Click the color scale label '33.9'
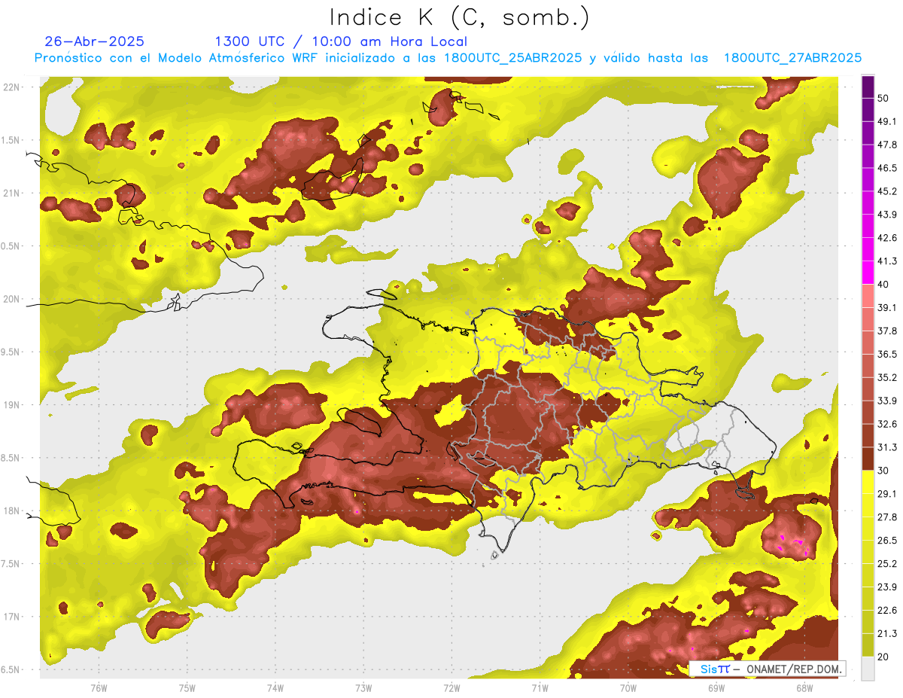This screenshot has height=698, width=903. click(886, 401)
